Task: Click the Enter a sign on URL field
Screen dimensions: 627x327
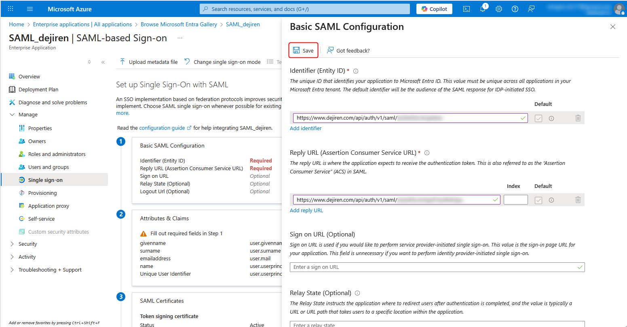Action: tap(437, 267)
